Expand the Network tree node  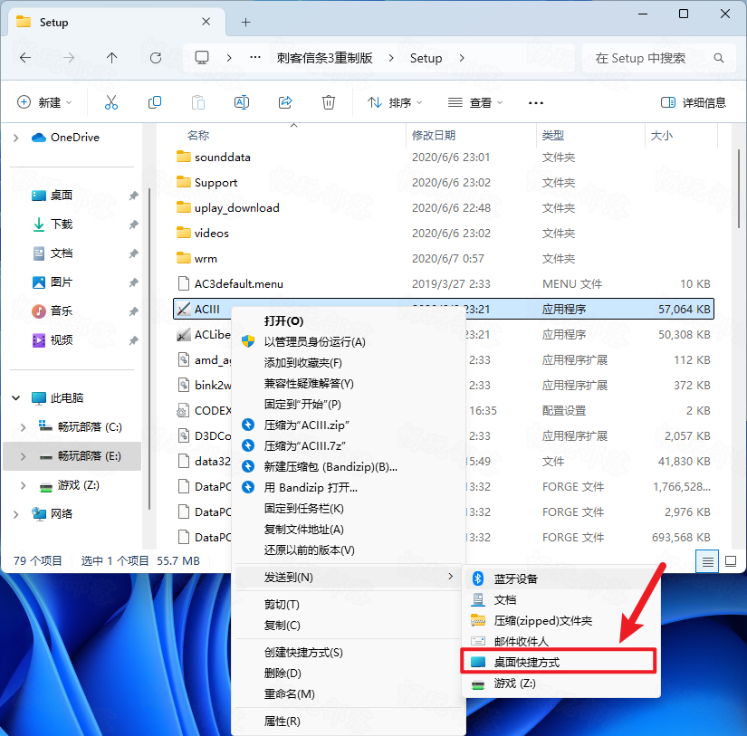point(16,514)
